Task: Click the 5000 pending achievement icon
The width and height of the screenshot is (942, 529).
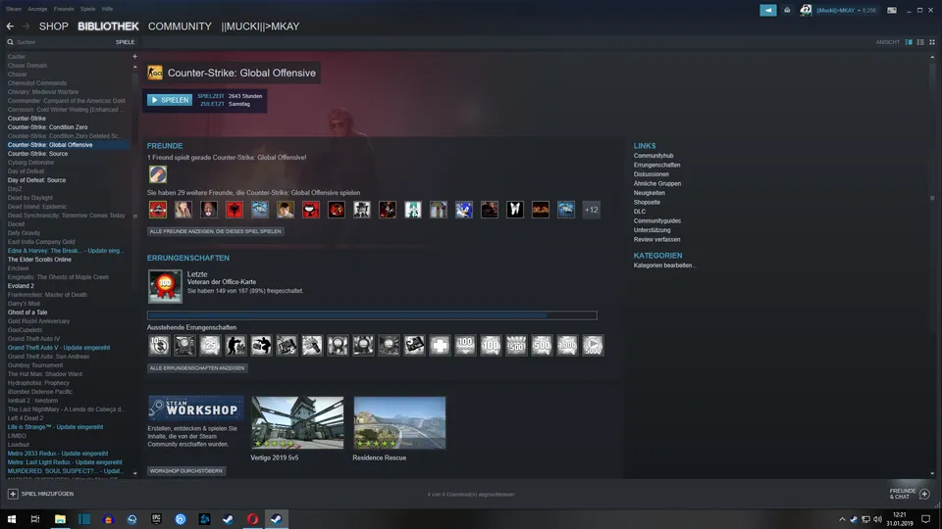Action: (x=593, y=345)
